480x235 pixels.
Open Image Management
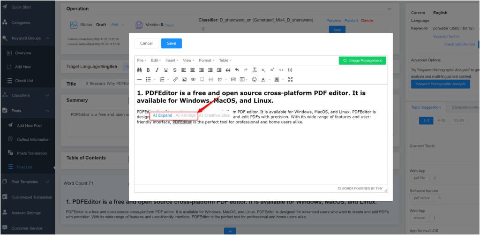[x=362, y=61]
